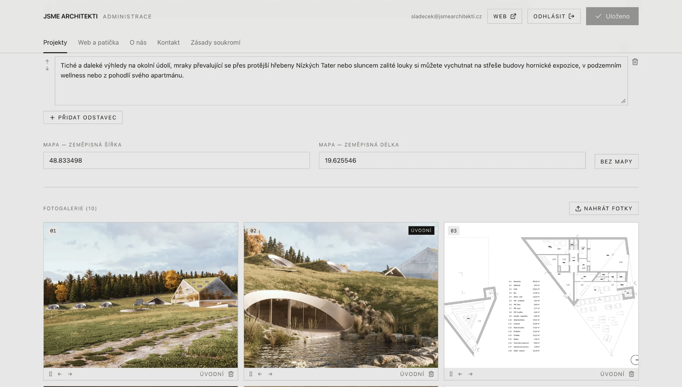
Task: Click the textarea resize grip corner
Action: [x=623, y=101]
